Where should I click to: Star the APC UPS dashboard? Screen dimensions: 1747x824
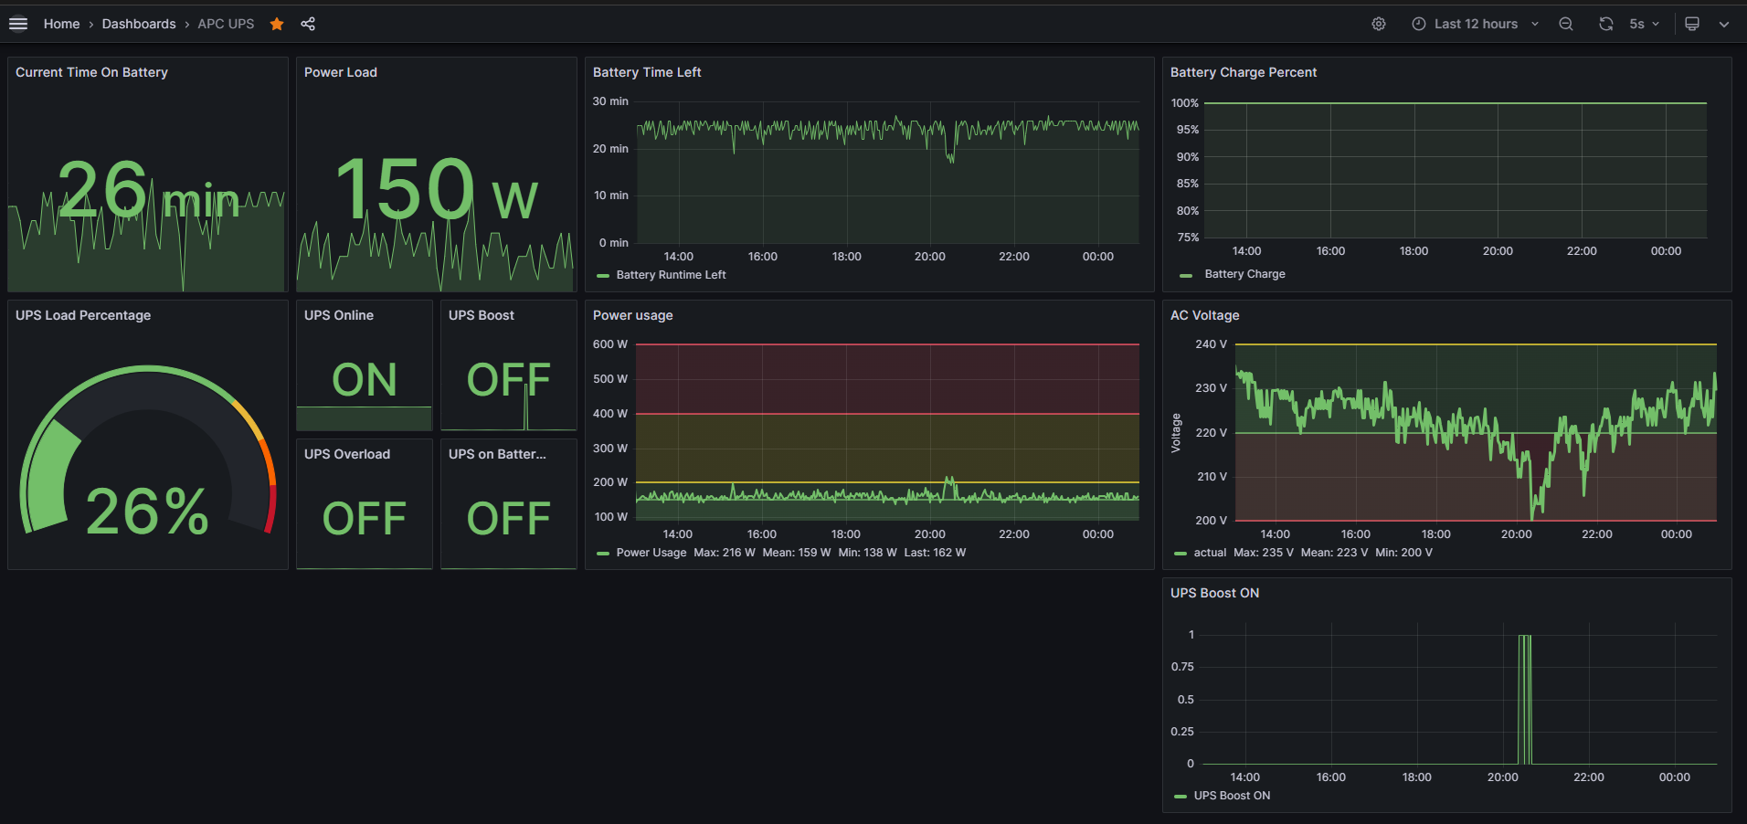coord(277,24)
